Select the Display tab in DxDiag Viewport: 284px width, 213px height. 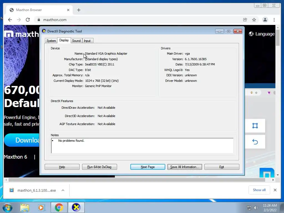(64, 40)
